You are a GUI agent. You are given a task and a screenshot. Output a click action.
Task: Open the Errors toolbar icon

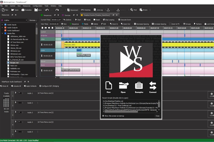click(x=141, y=10)
